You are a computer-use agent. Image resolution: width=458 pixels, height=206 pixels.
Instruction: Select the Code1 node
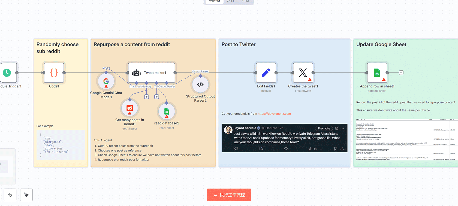point(54,73)
